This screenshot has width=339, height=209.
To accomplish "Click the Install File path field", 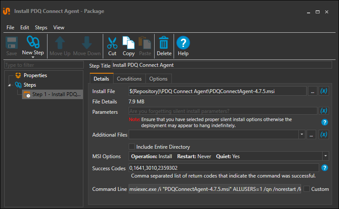I will click(218, 91).
